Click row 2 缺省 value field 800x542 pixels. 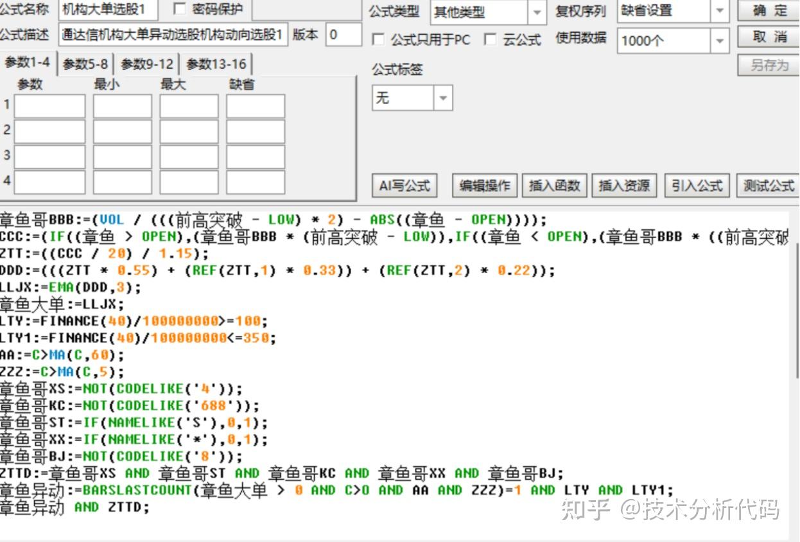click(x=256, y=132)
